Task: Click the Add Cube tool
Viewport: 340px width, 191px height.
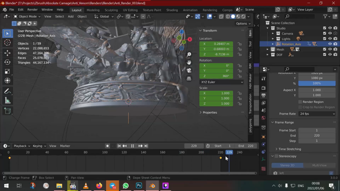Action: (7, 111)
